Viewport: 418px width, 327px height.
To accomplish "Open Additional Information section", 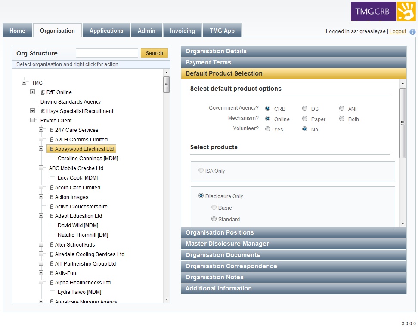I will (294, 288).
